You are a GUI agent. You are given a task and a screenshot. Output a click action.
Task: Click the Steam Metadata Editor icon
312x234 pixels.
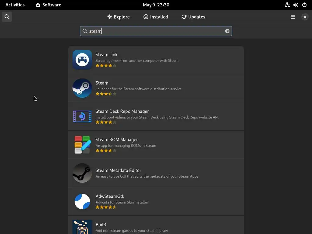click(82, 173)
